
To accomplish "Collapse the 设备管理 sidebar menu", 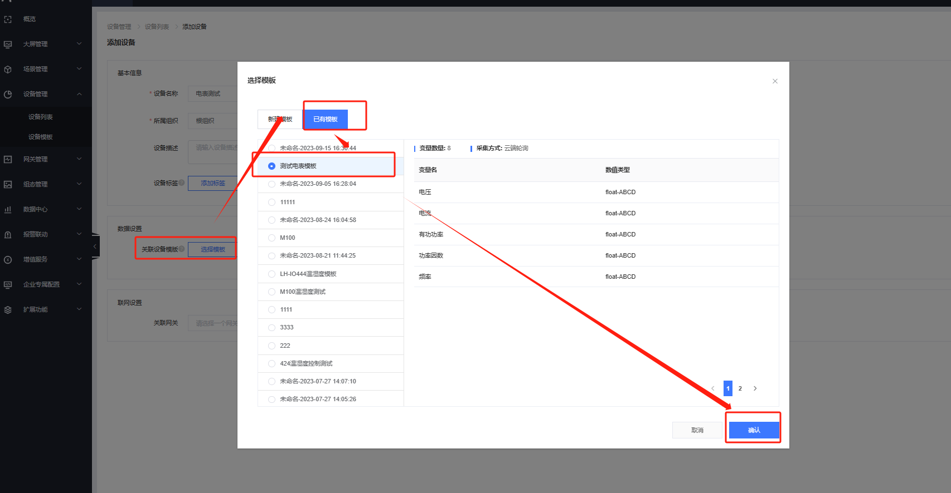I will [79, 94].
